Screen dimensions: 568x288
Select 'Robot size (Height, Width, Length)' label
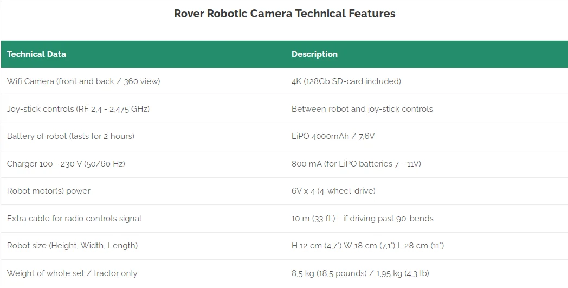[x=72, y=246]
